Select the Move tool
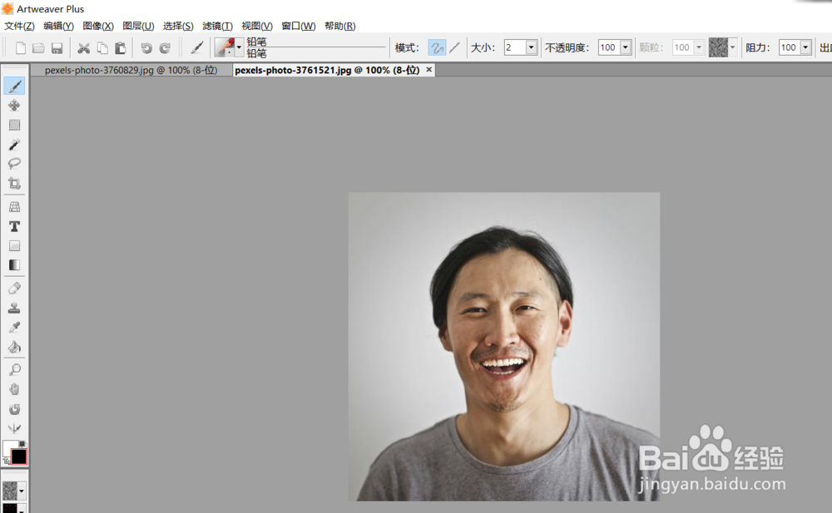 click(14, 105)
